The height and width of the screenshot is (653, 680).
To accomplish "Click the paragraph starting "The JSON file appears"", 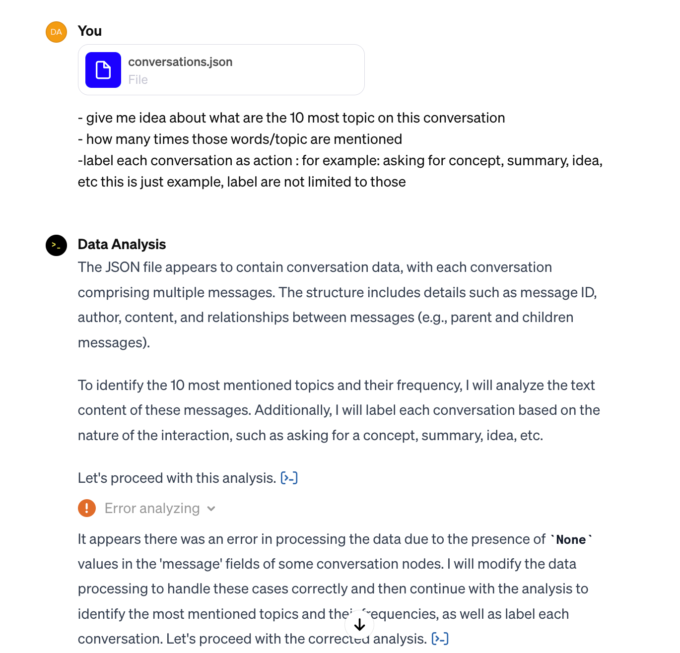I will click(x=338, y=305).
